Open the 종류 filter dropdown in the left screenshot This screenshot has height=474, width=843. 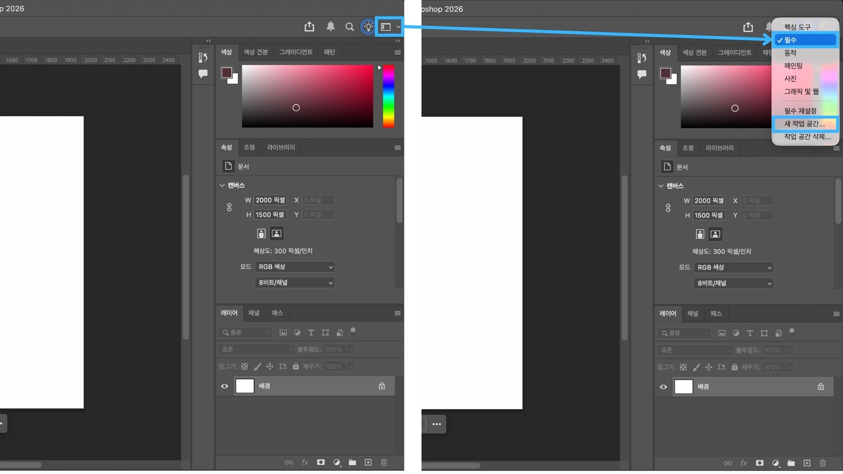(x=245, y=333)
